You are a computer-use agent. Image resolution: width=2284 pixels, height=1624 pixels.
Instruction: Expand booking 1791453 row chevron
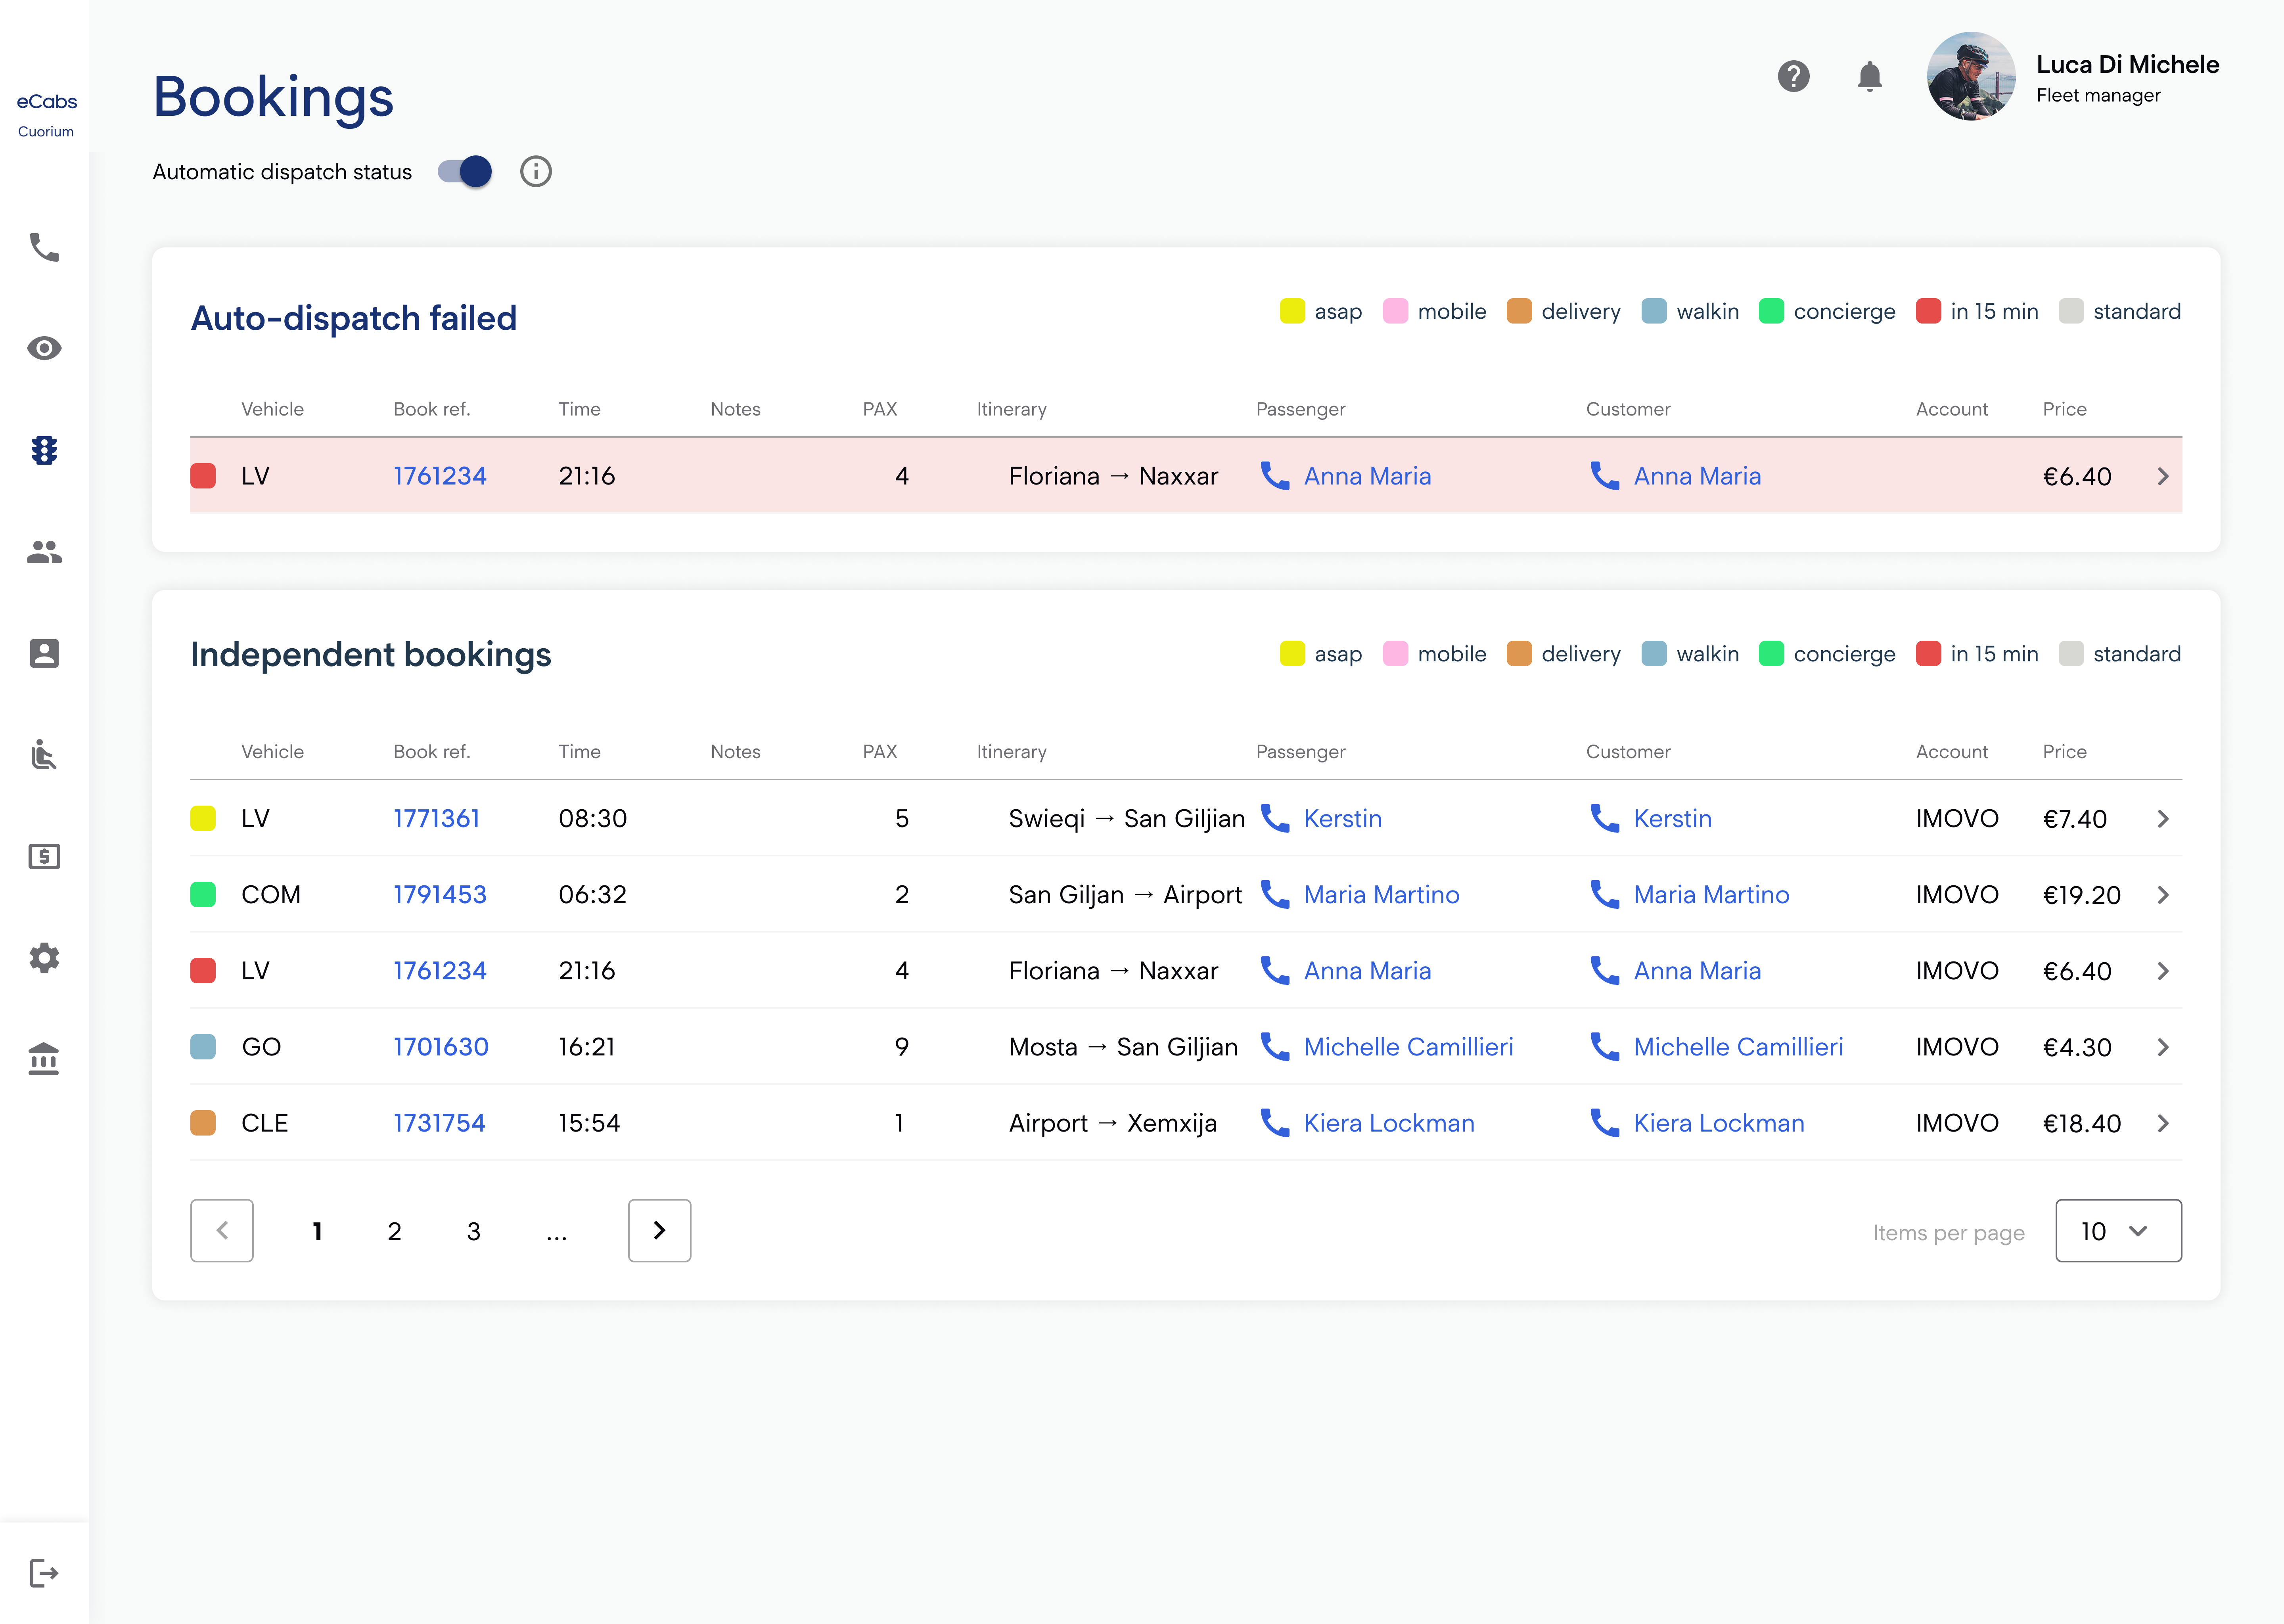click(2163, 895)
